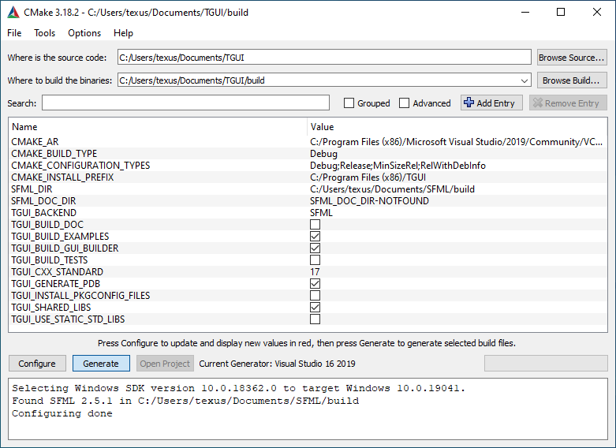Click the SFML_DOC_DIR-NOTFOUND value
616x448 pixels.
click(x=369, y=201)
